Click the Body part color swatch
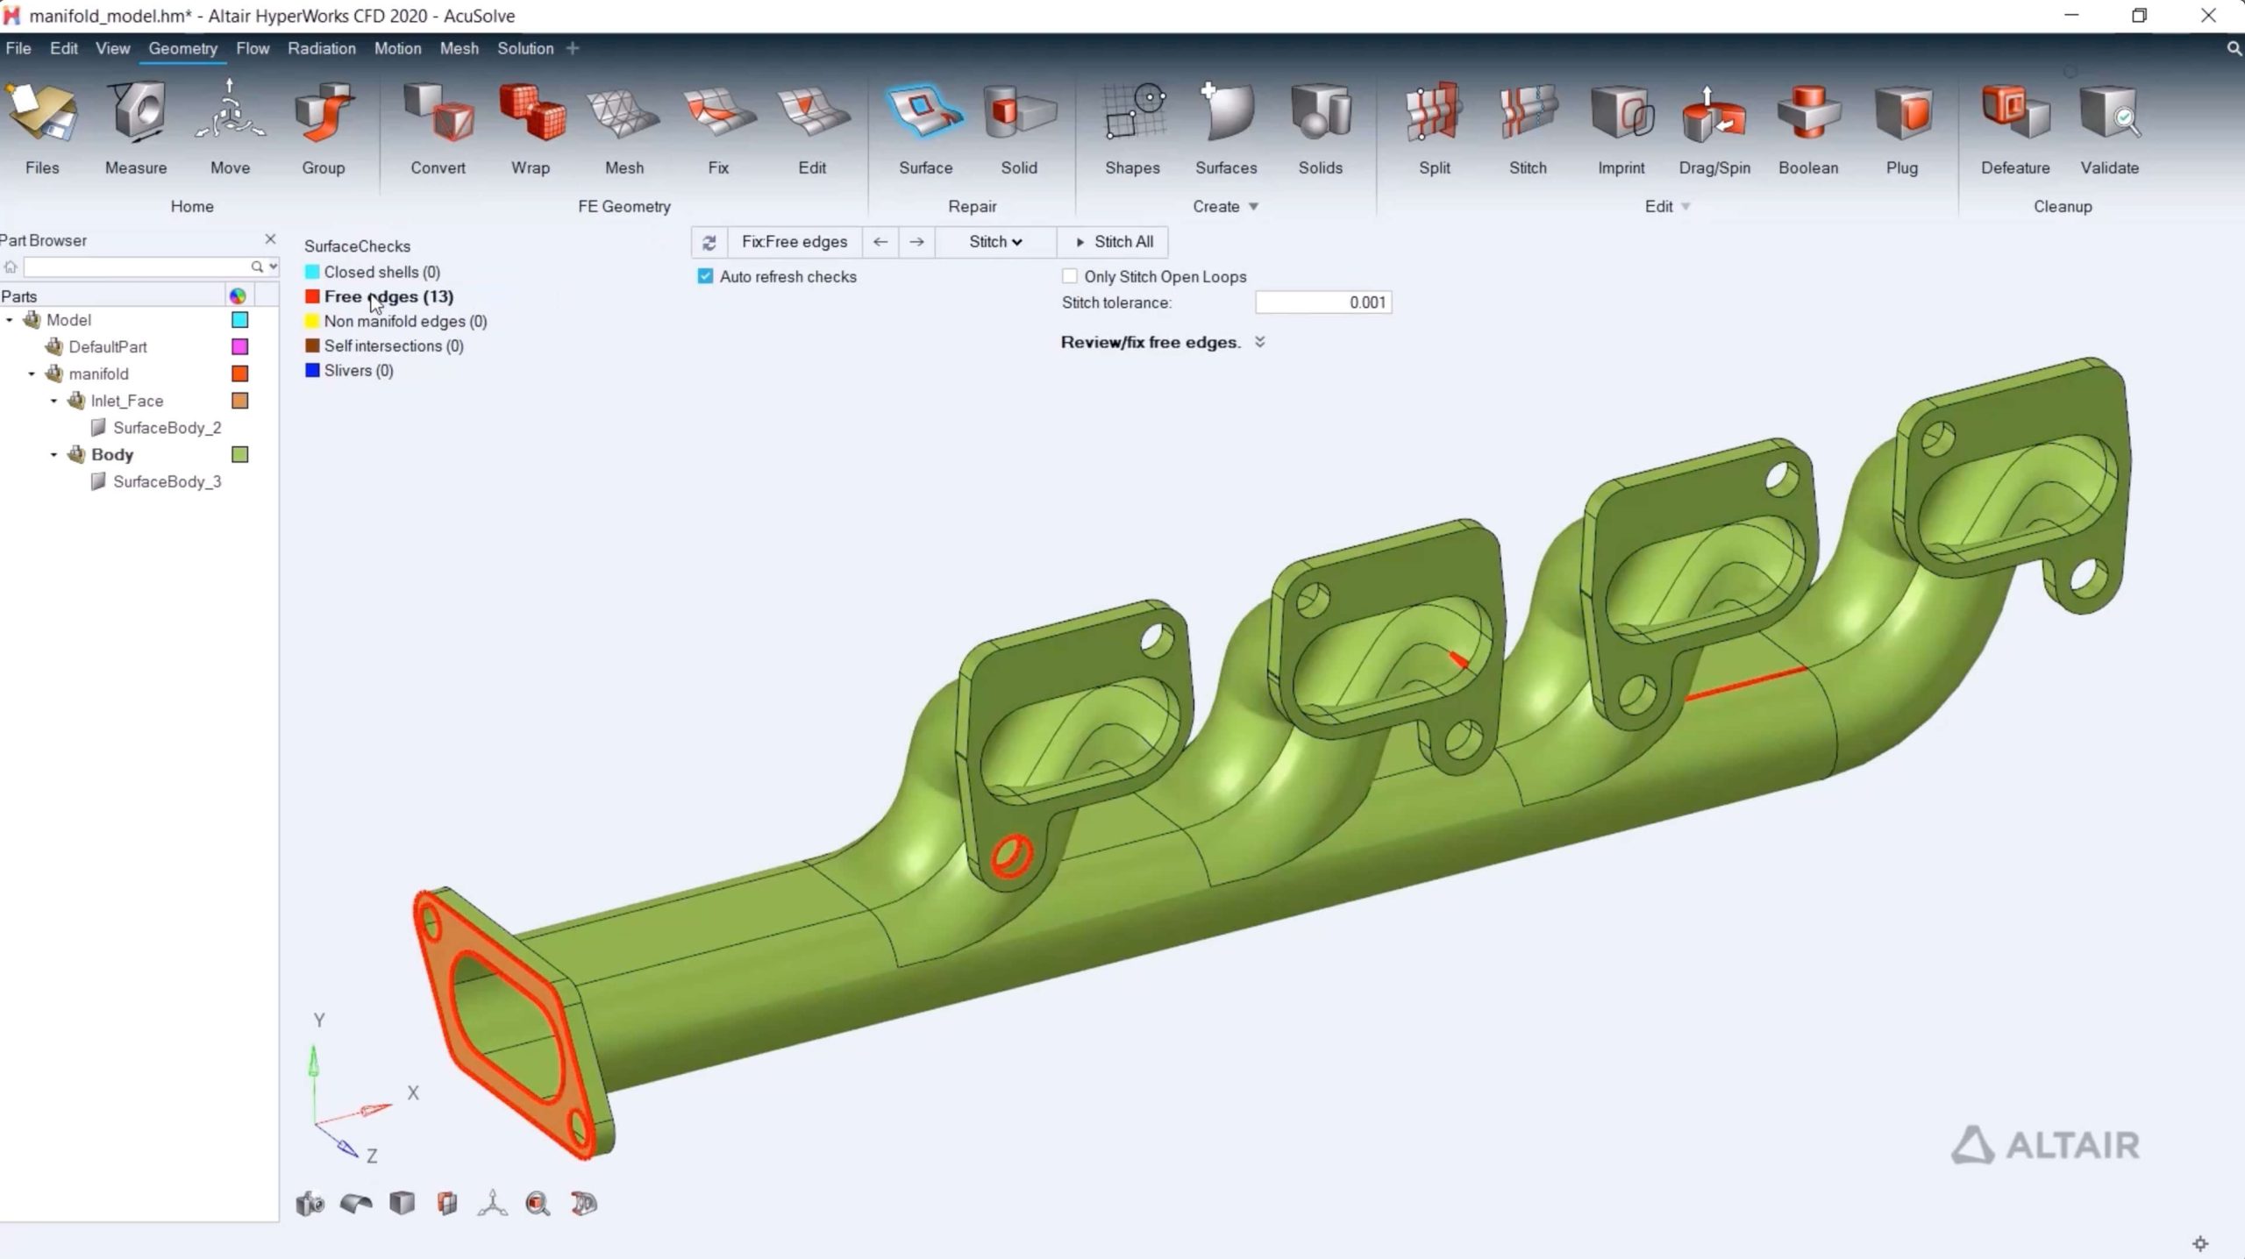 (239, 454)
